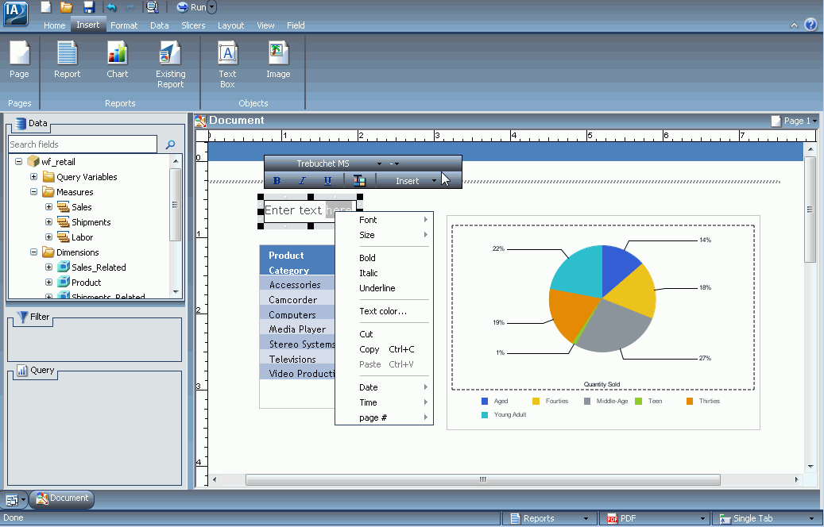824x527 pixels.
Task: Collapse the Dimensions folder
Action: click(x=33, y=252)
